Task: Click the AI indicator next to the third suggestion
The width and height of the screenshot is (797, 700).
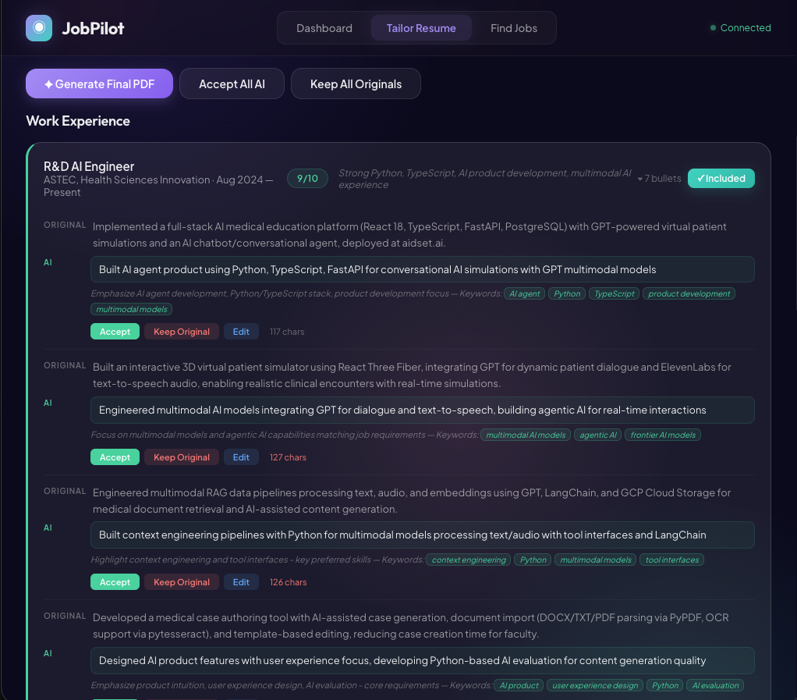Action: [x=48, y=528]
